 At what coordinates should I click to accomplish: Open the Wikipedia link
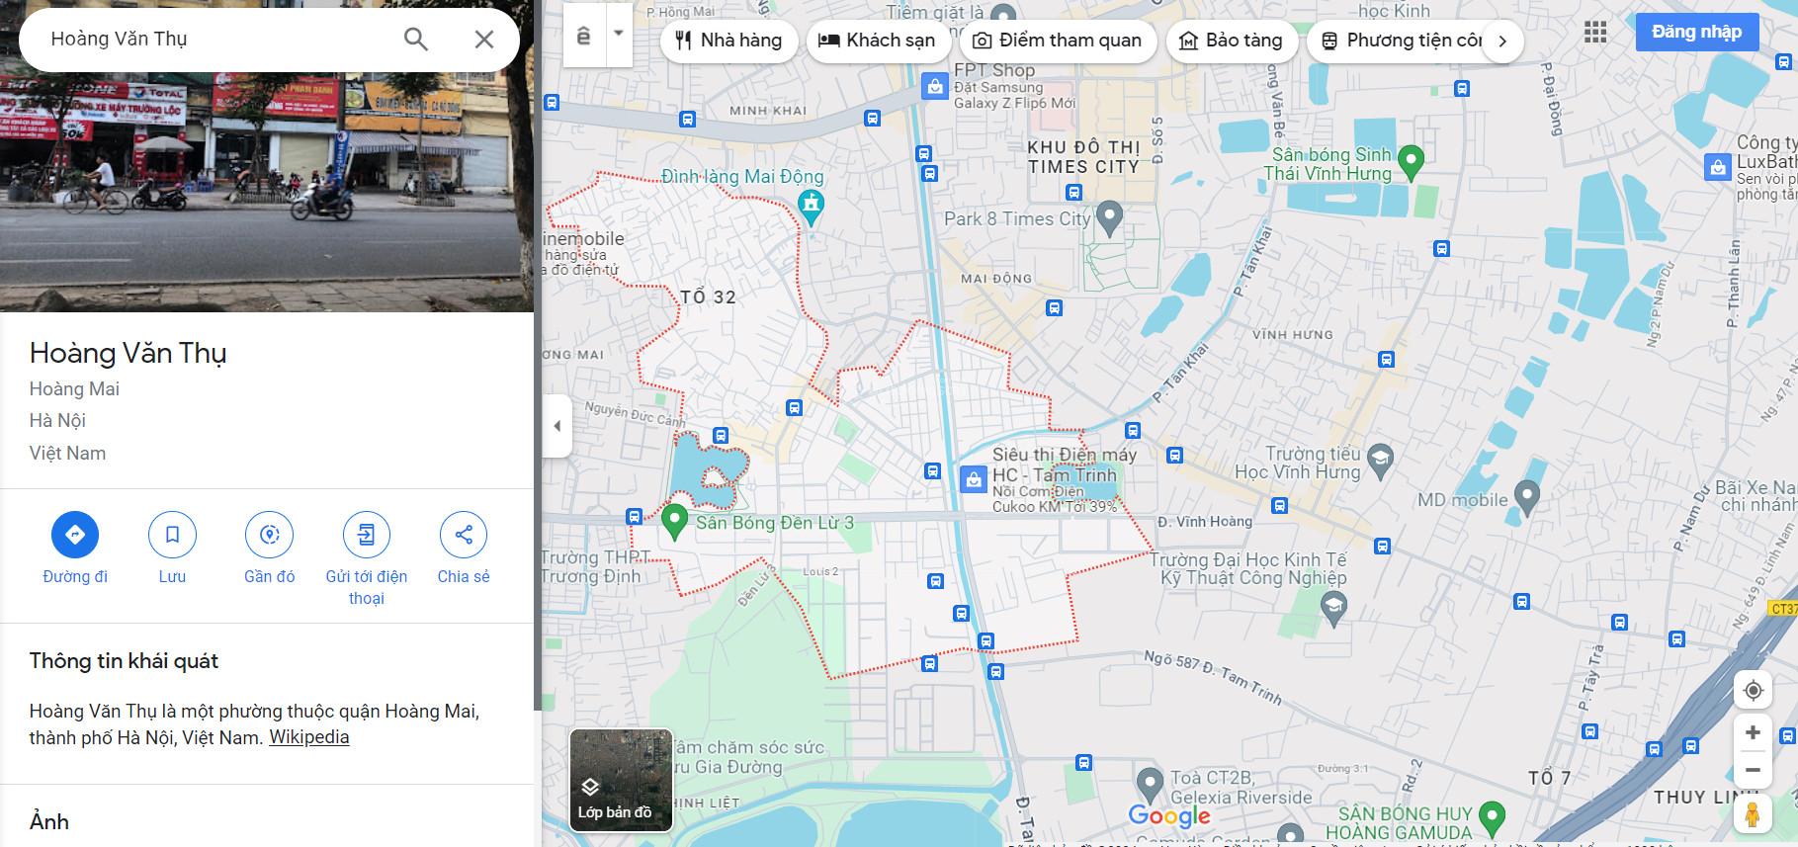pos(308,737)
